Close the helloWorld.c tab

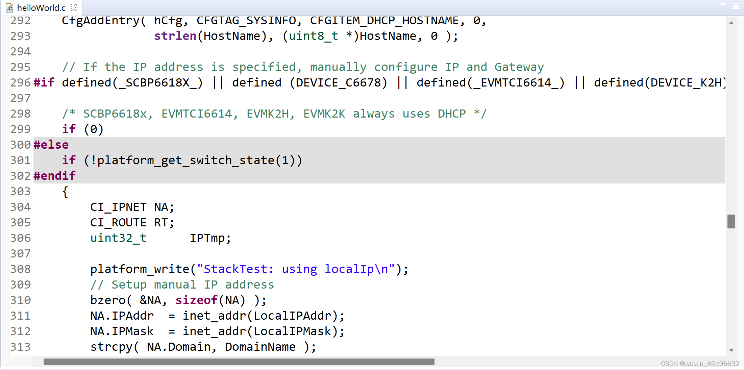pyautogui.click(x=74, y=7)
